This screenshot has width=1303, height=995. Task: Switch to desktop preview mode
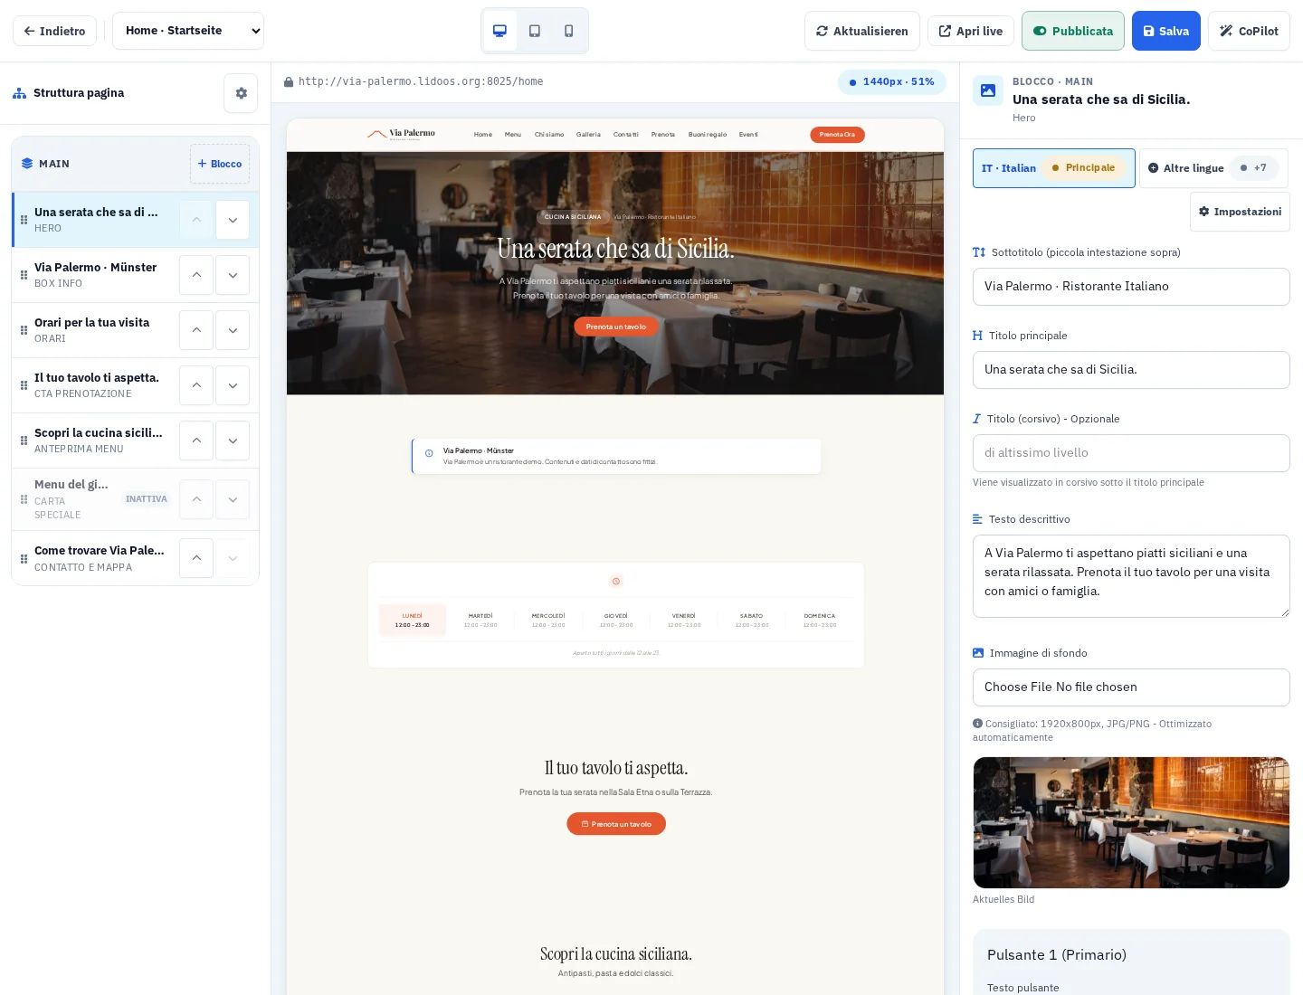499,31
